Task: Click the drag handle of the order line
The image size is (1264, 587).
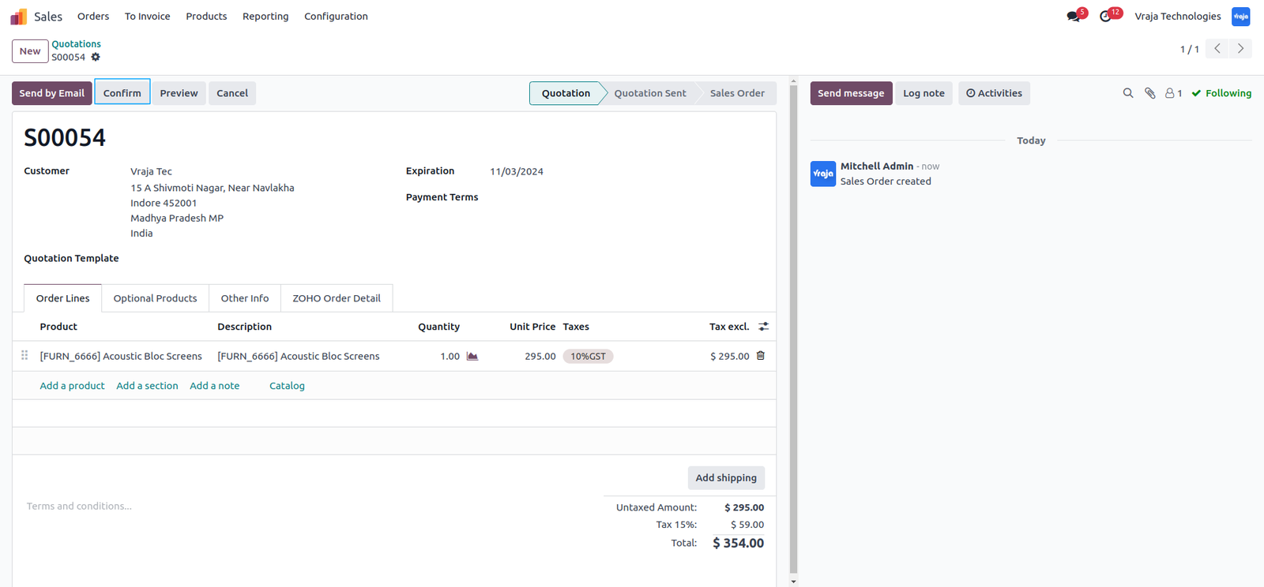Action: point(24,356)
